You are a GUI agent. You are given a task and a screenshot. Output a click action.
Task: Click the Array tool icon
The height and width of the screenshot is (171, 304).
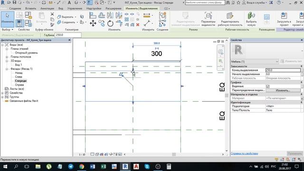[x=127, y=19]
